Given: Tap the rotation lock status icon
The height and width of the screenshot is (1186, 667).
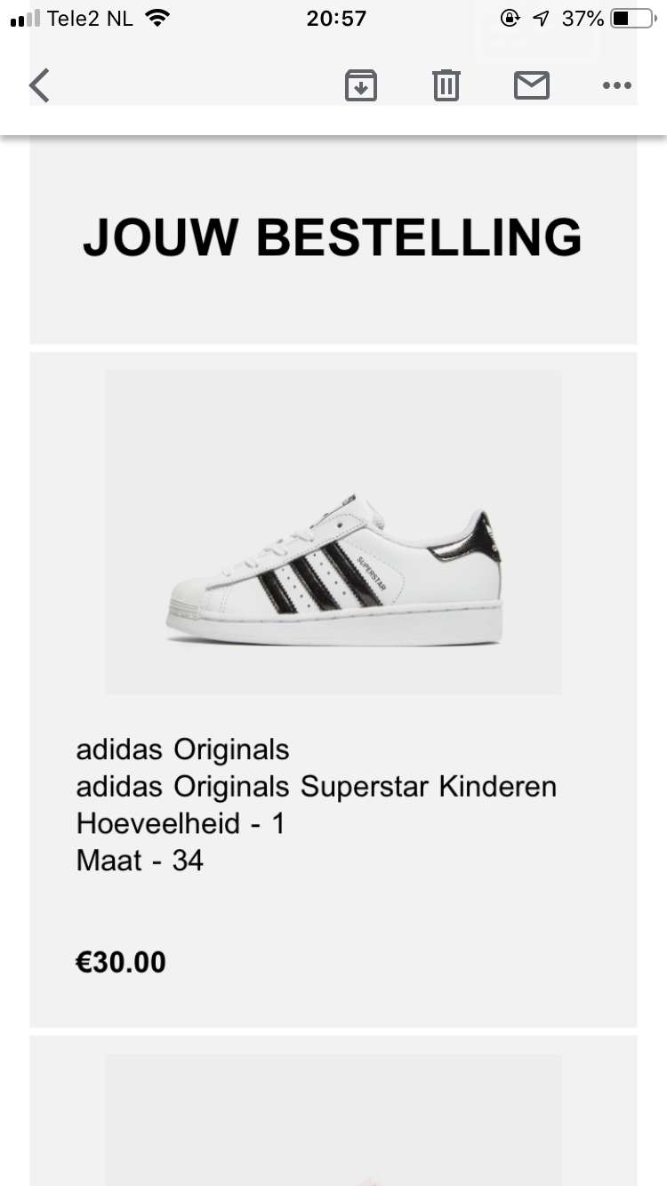Looking at the screenshot, I should 510,18.
